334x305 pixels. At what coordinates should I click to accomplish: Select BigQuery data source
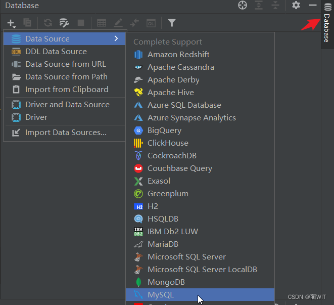(200, 130)
